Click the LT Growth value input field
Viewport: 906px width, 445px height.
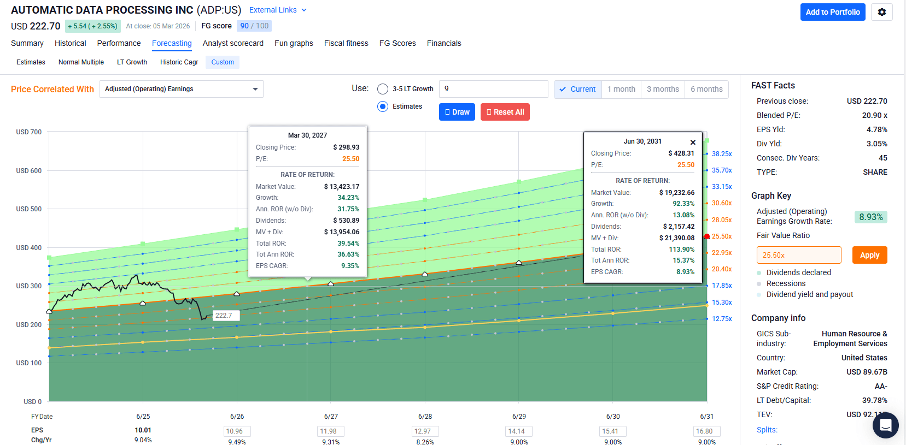pos(493,89)
